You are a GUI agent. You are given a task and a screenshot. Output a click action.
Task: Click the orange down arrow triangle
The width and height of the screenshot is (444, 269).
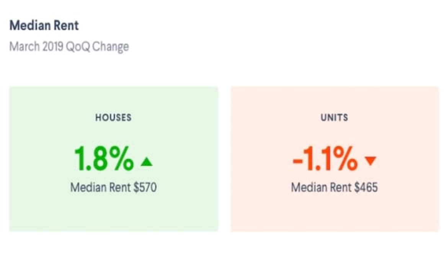coord(371,160)
